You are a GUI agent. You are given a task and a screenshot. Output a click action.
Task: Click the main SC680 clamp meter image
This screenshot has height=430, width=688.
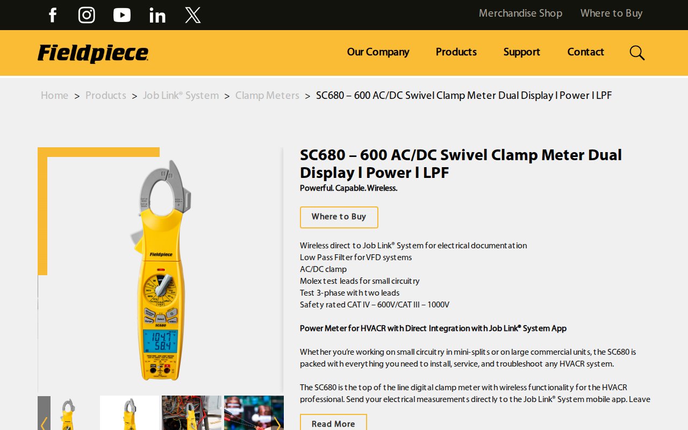pos(160,269)
